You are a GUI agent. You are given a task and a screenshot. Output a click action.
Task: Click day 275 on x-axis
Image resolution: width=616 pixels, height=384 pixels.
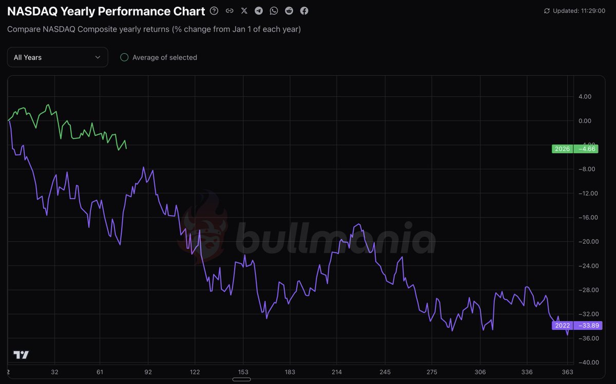click(x=432, y=372)
